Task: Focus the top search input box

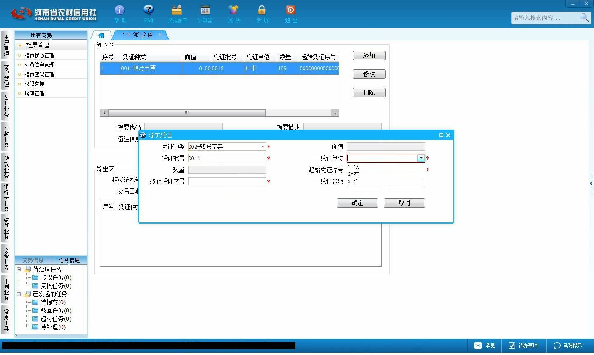Action: click(545, 18)
